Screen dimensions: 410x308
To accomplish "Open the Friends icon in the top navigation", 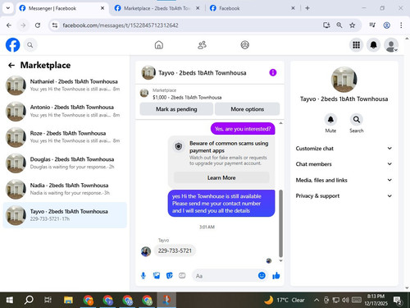I will click(202, 45).
